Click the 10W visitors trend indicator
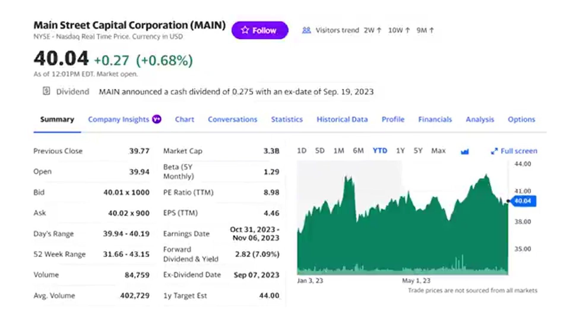The height and width of the screenshot is (321, 570). pyautogui.click(x=399, y=30)
